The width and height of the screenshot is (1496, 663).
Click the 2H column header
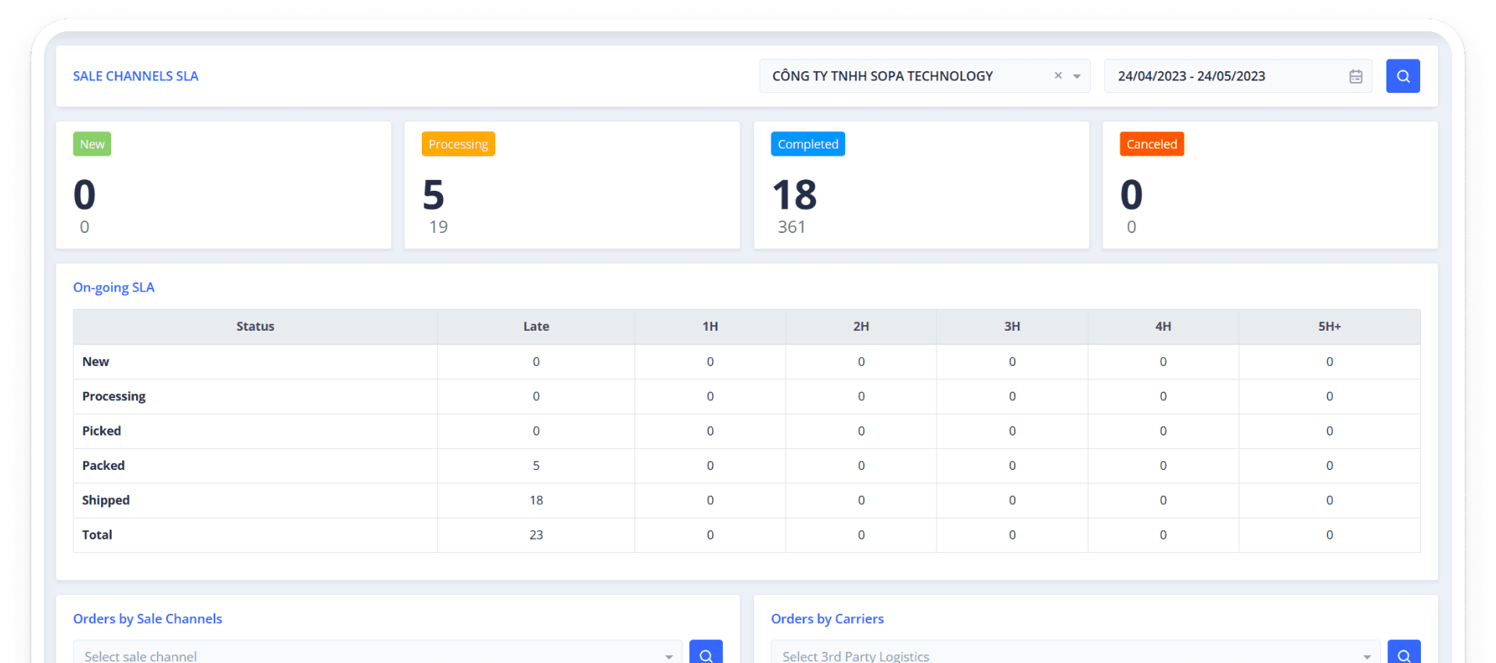coord(861,326)
